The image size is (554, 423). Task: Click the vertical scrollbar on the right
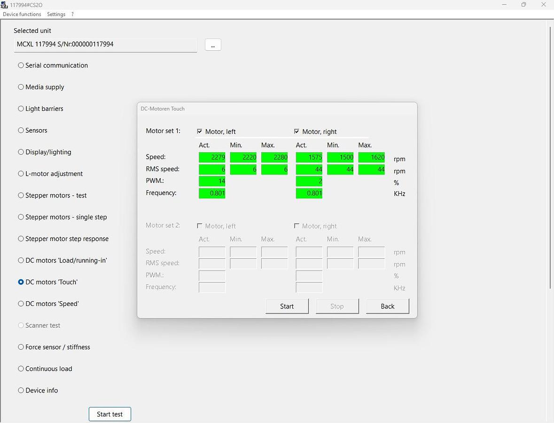(x=550, y=157)
